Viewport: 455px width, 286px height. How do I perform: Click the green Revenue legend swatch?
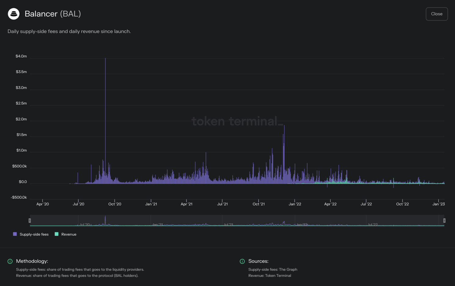(56, 234)
